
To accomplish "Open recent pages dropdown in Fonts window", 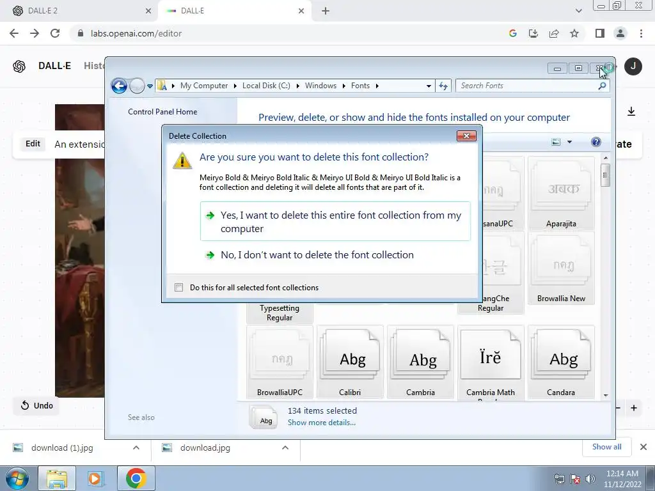I will click(x=150, y=86).
